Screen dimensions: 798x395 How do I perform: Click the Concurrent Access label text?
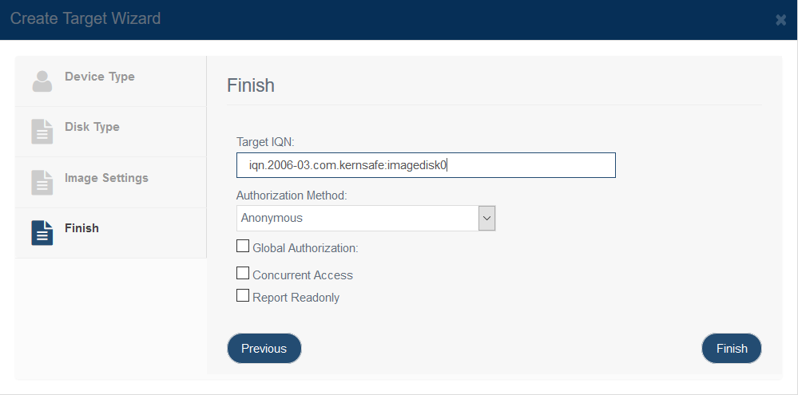303,275
